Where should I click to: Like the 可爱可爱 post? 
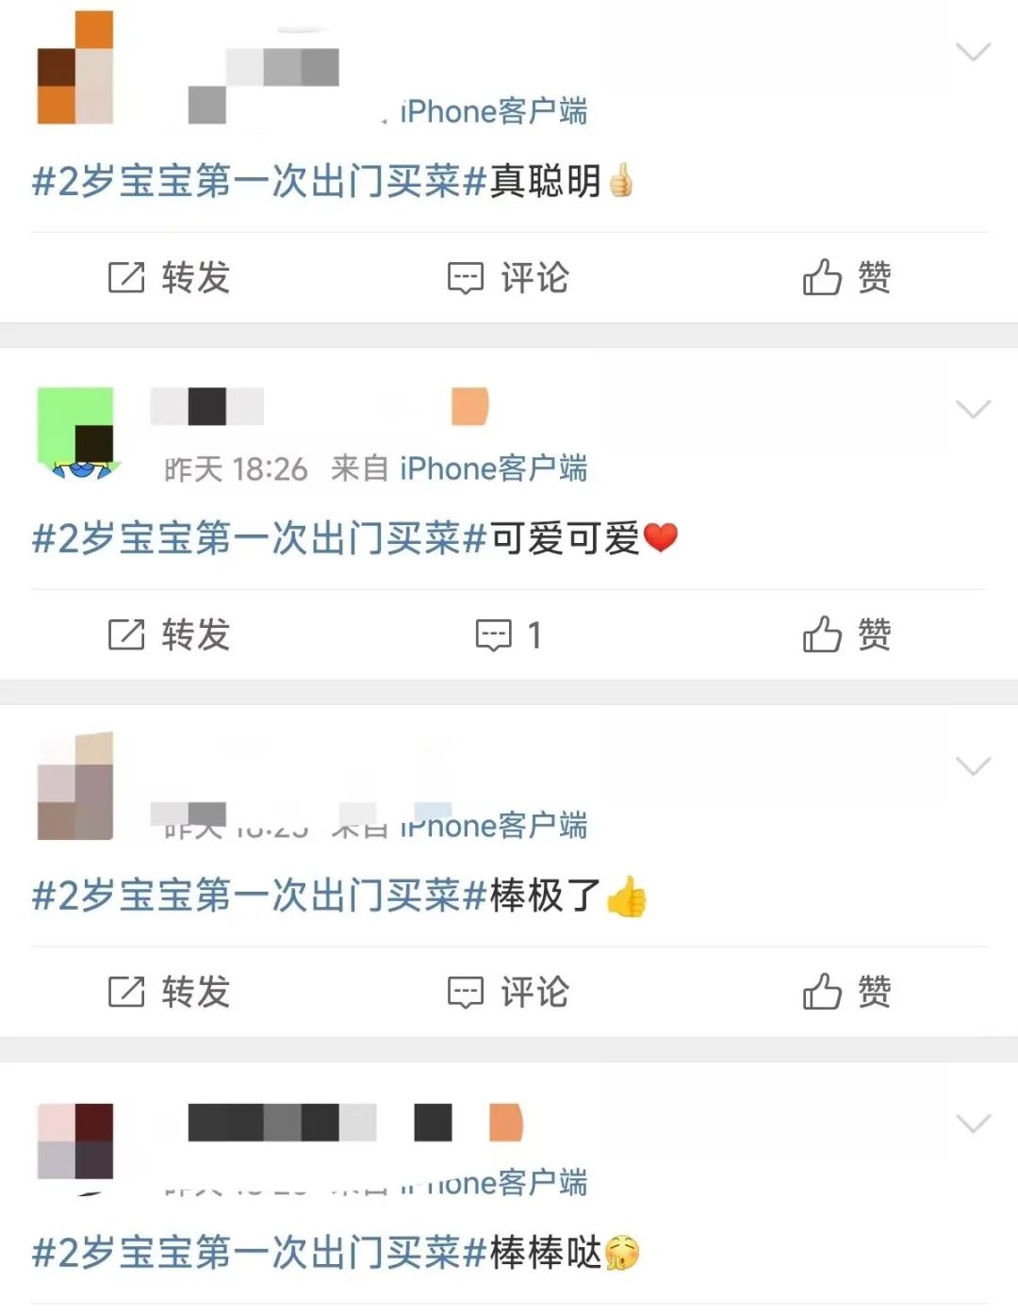846,634
